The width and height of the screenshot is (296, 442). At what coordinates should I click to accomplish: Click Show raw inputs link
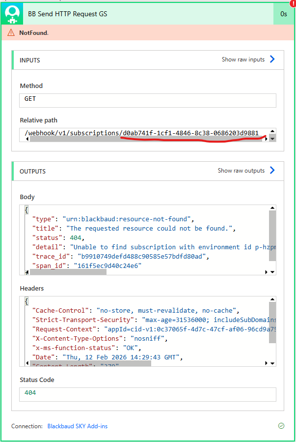point(243,59)
